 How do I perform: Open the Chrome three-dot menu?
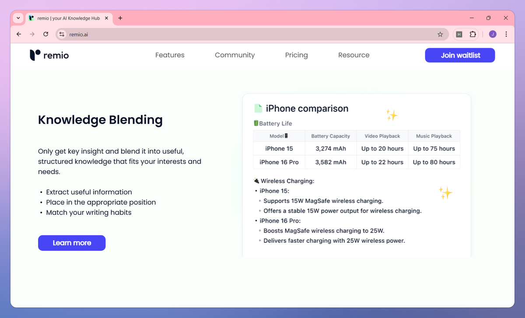pyautogui.click(x=506, y=34)
